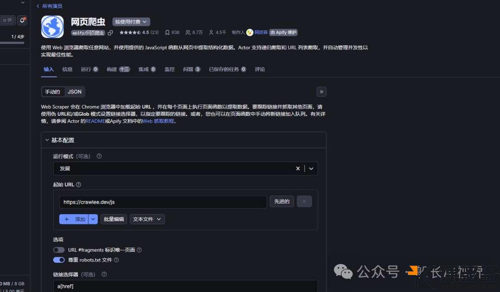Clear the 发展 selection with the X

coord(298,168)
